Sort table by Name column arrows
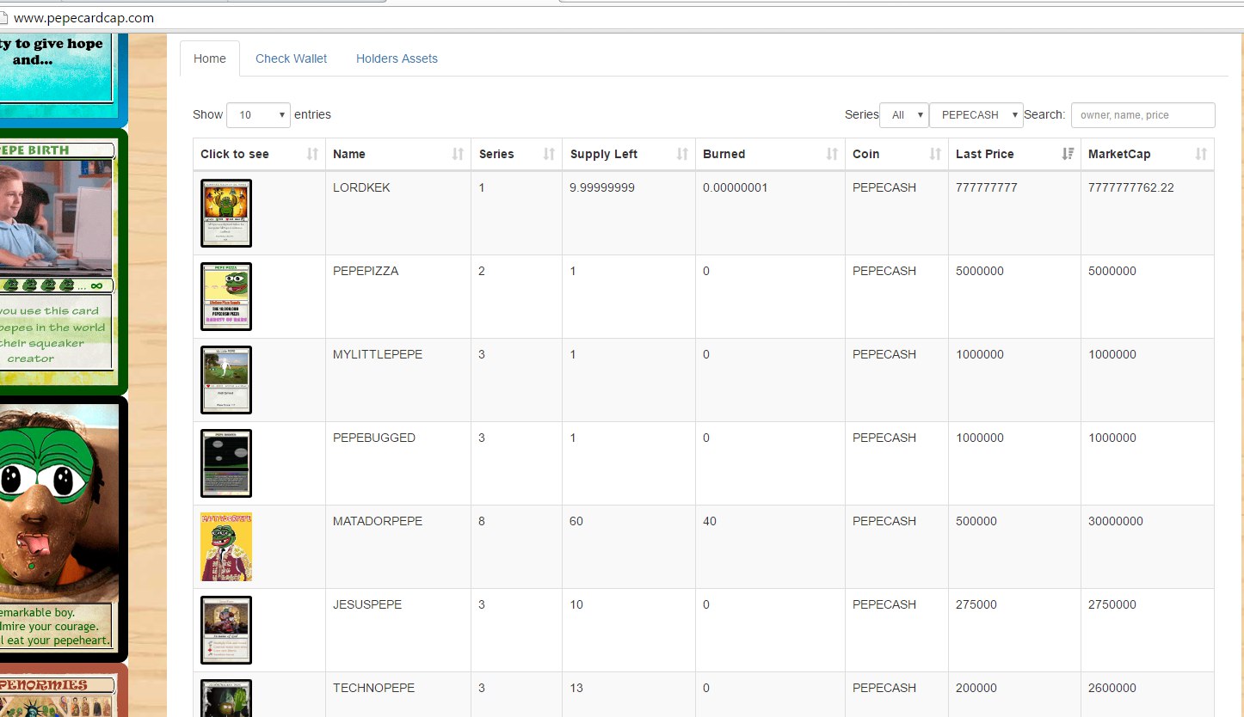 click(458, 154)
